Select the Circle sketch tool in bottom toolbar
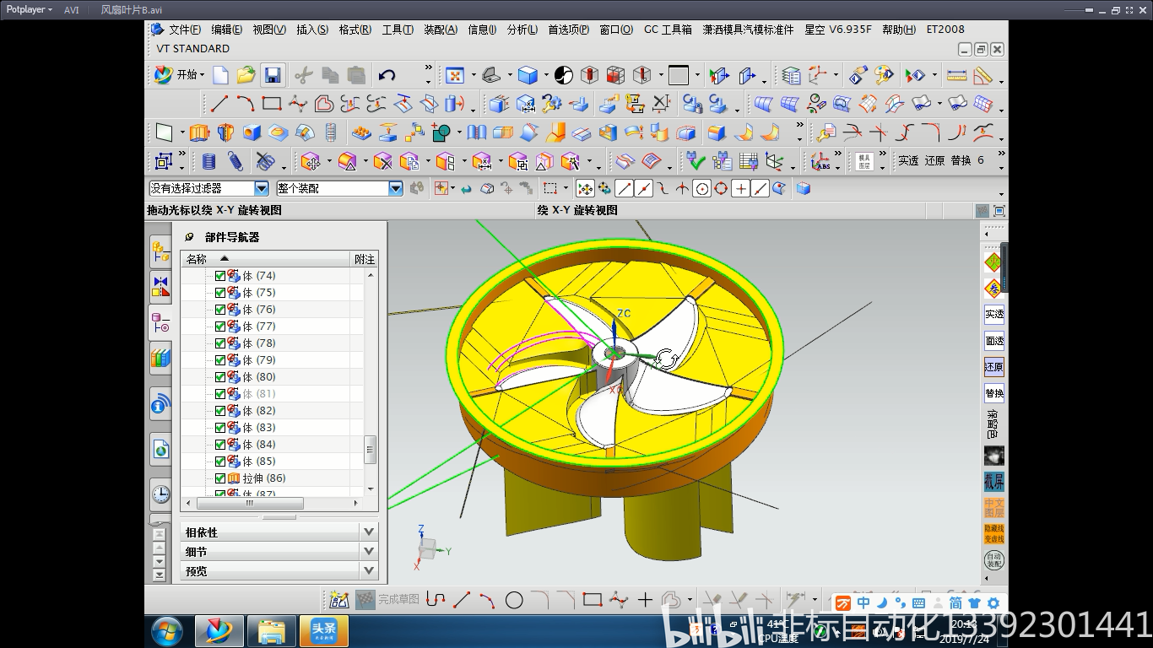 tap(514, 600)
